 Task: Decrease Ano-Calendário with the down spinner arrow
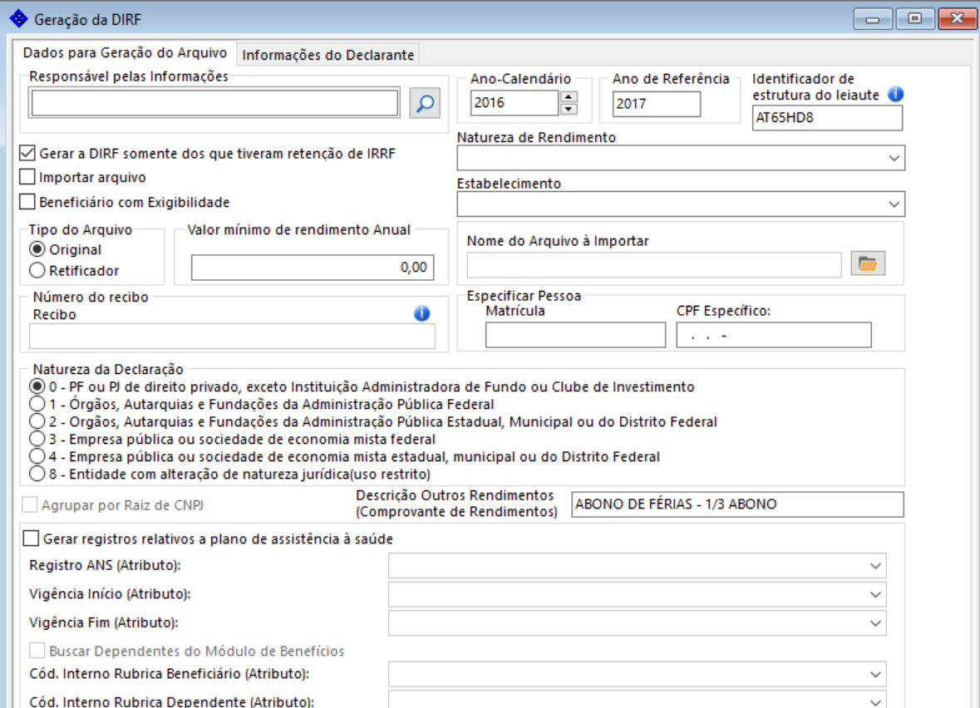[x=568, y=109]
